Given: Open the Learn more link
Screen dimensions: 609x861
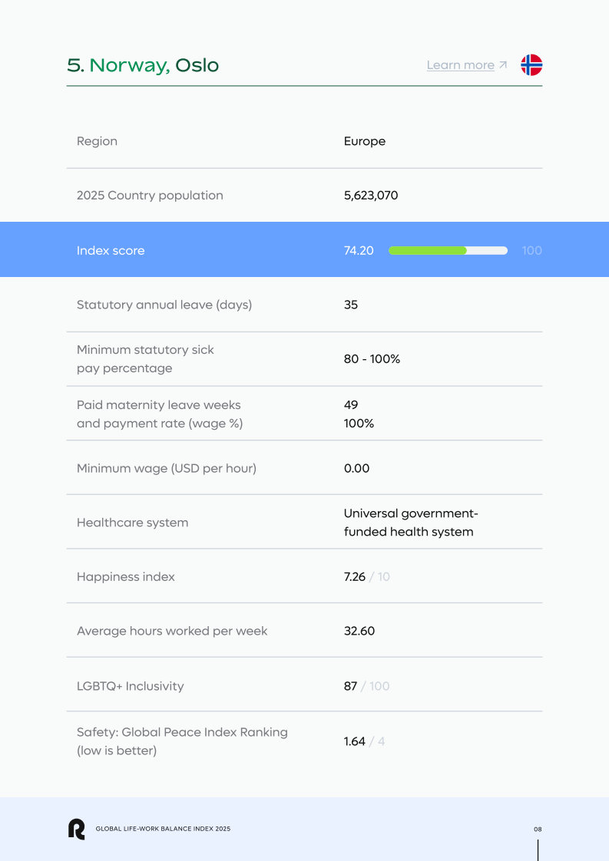Looking at the screenshot, I should coord(461,65).
